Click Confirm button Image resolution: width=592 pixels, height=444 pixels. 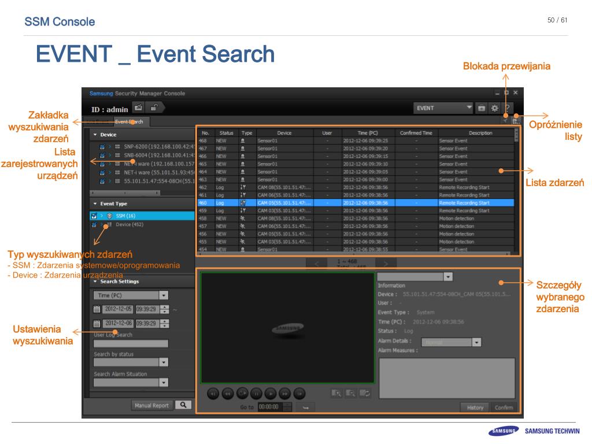click(x=504, y=408)
